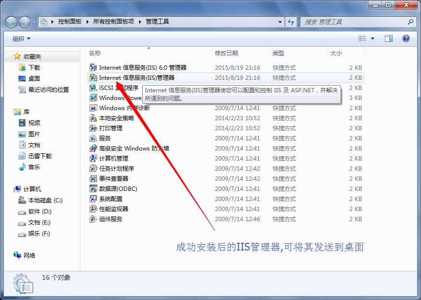
Task: Open 网络 in the navigation pane
Action: (29, 255)
